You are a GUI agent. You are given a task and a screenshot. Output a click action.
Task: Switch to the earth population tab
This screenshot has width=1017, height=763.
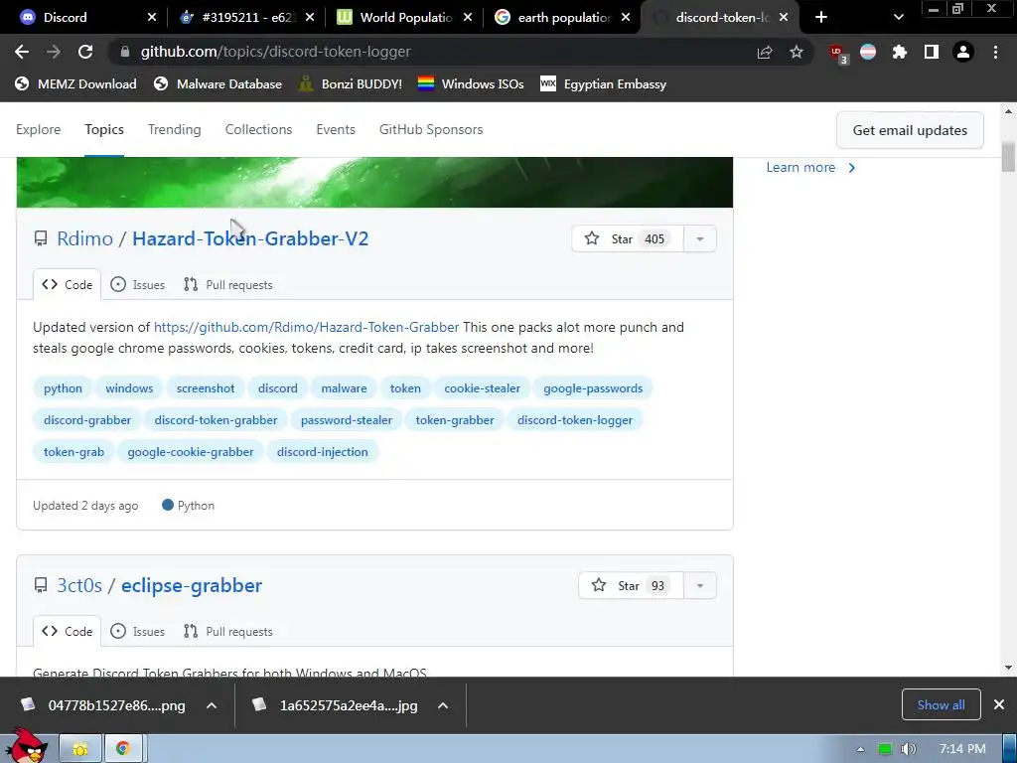562,18
